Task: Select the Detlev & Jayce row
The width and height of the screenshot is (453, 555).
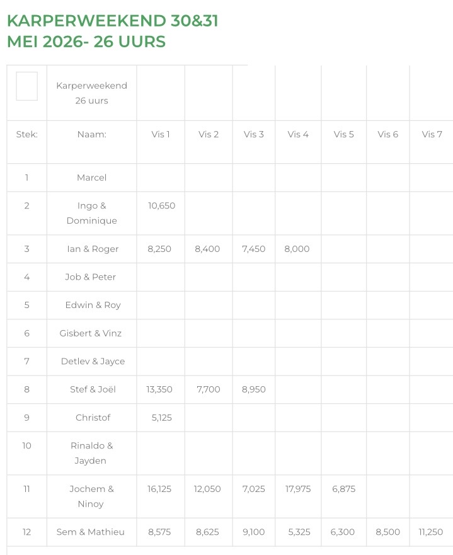Action: 230,362
